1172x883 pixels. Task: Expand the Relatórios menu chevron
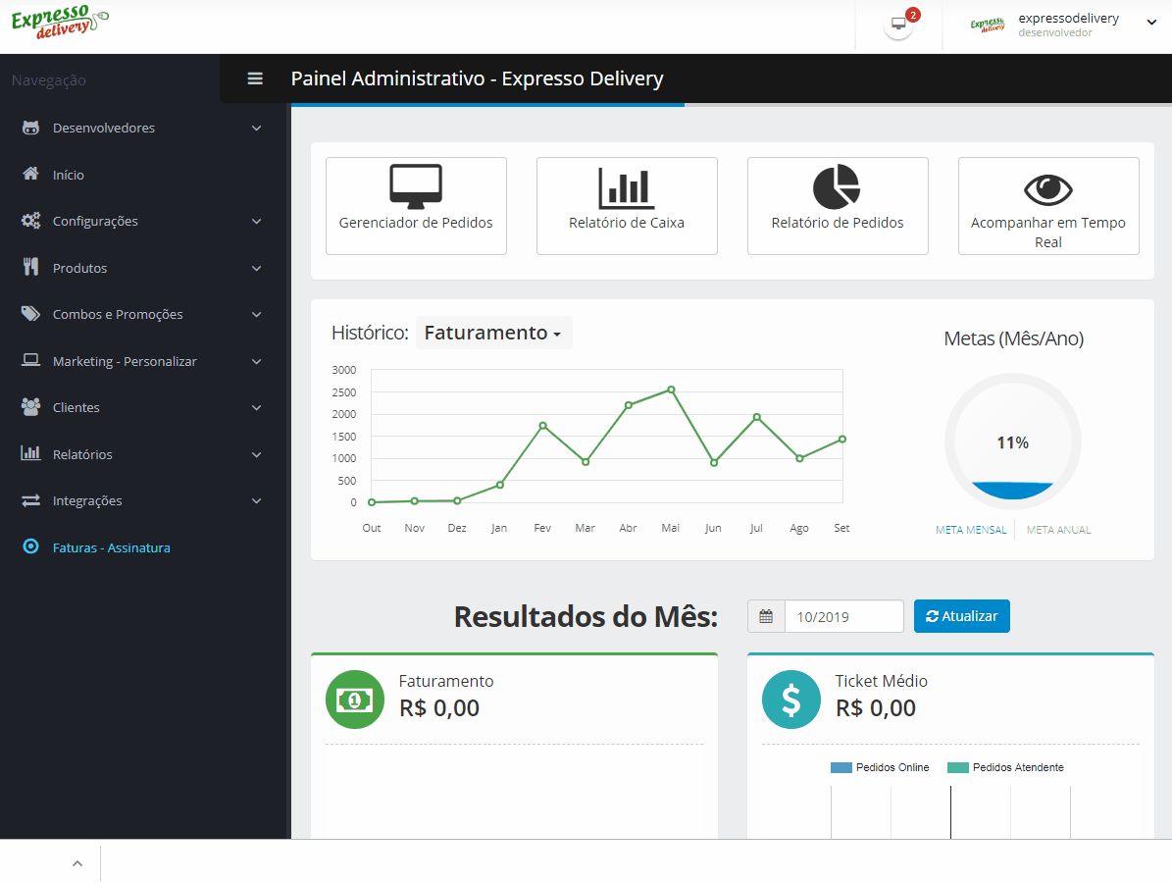click(256, 454)
